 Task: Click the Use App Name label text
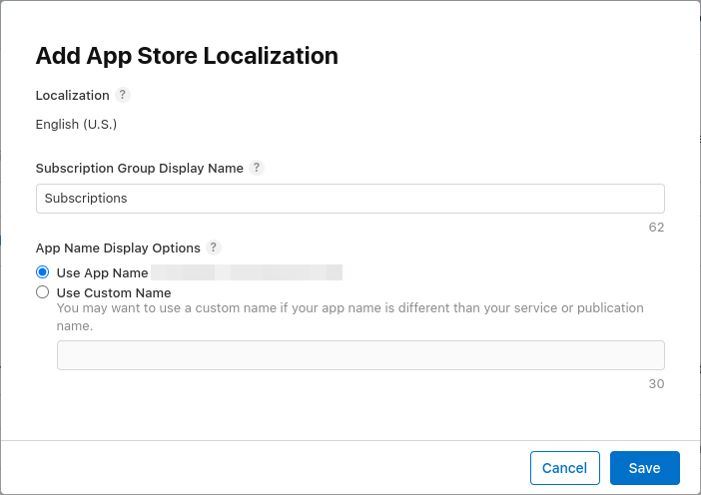pyautogui.click(x=102, y=272)
